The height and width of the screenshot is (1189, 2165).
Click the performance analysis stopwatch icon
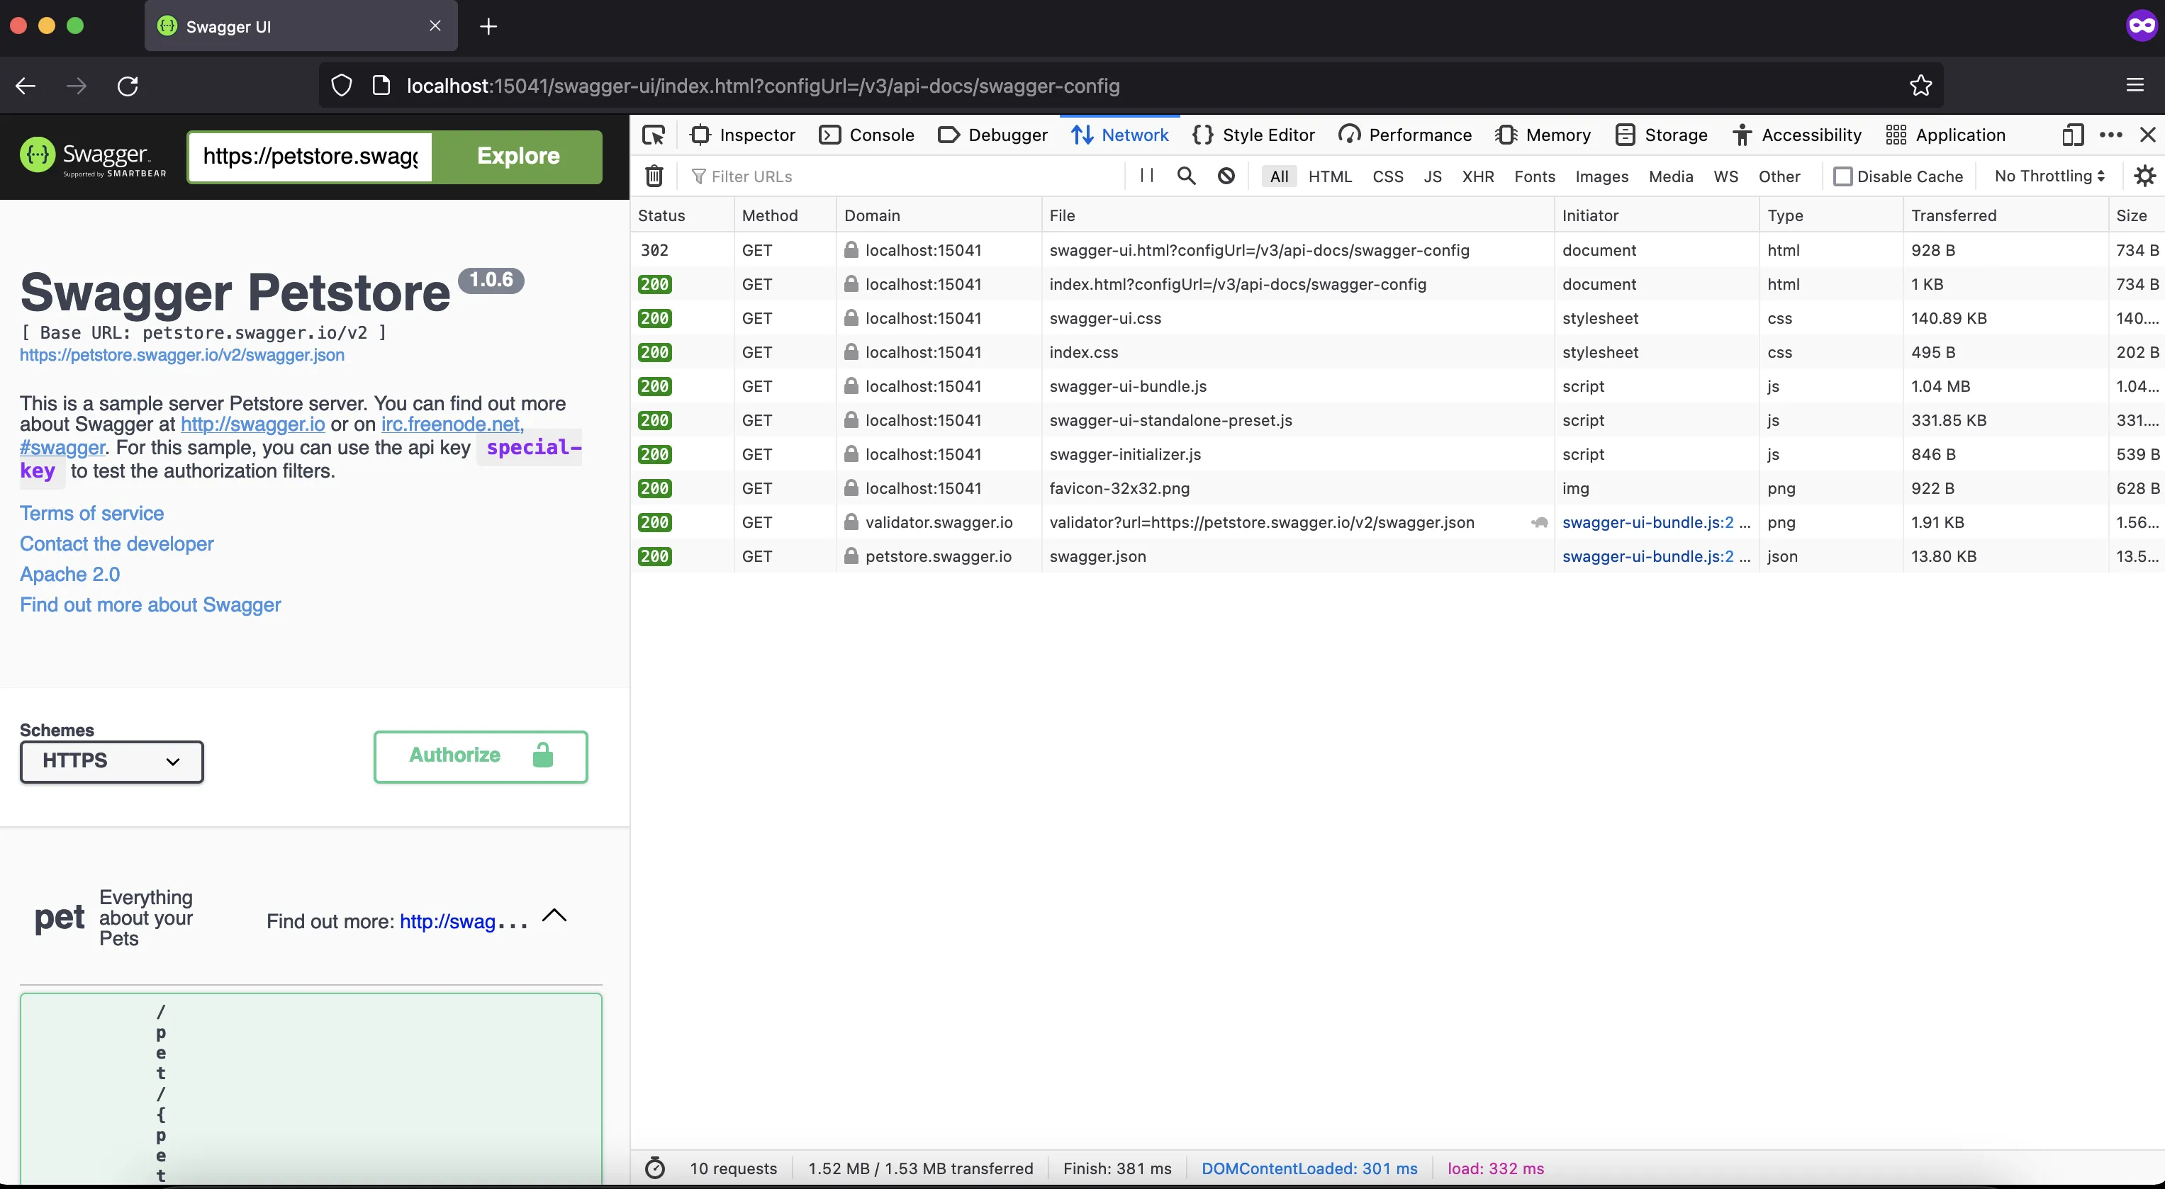tap(655, 1168)
